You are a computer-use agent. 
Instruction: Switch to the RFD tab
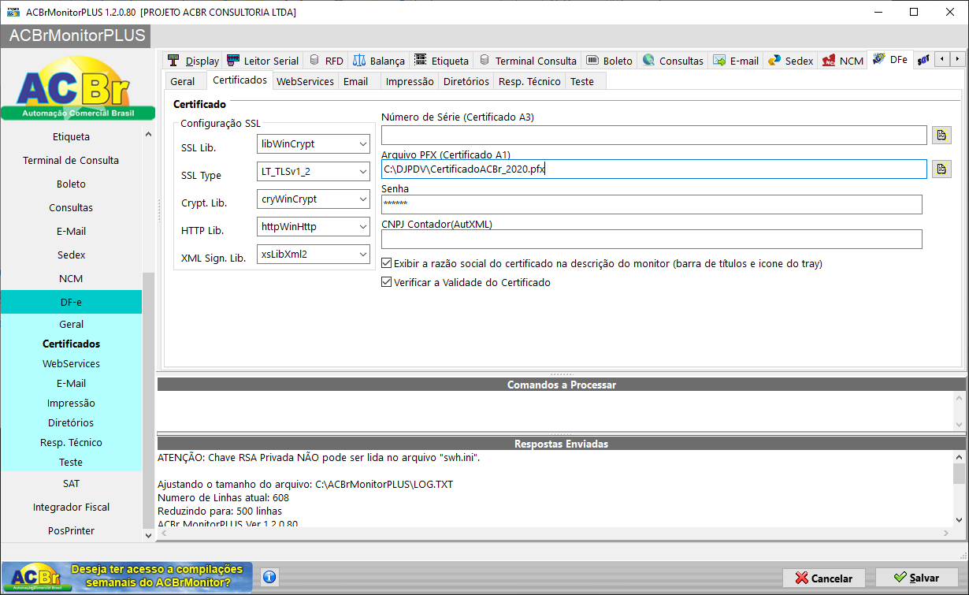coord(326,61)
